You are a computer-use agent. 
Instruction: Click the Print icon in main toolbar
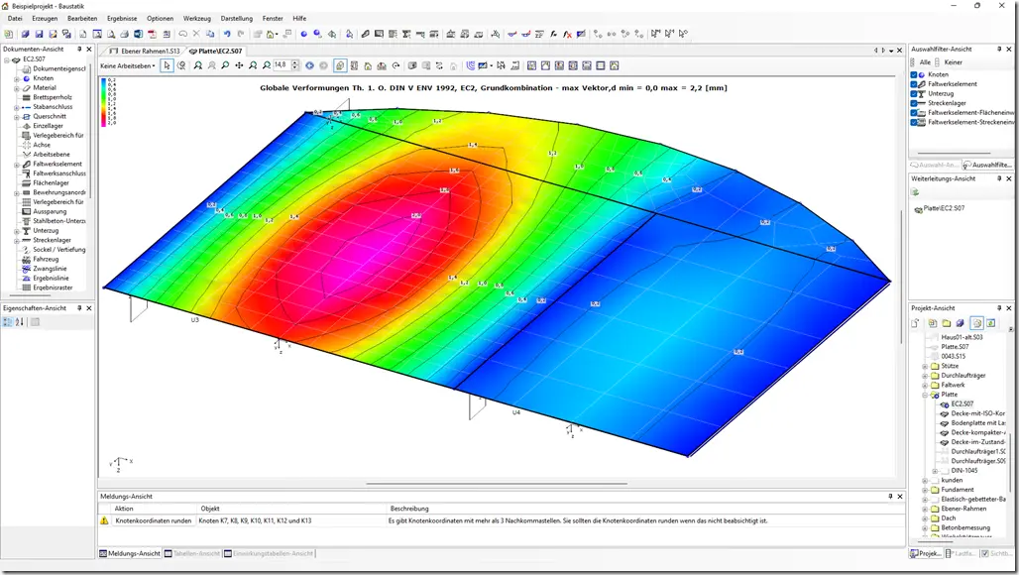tap(124, 34)
